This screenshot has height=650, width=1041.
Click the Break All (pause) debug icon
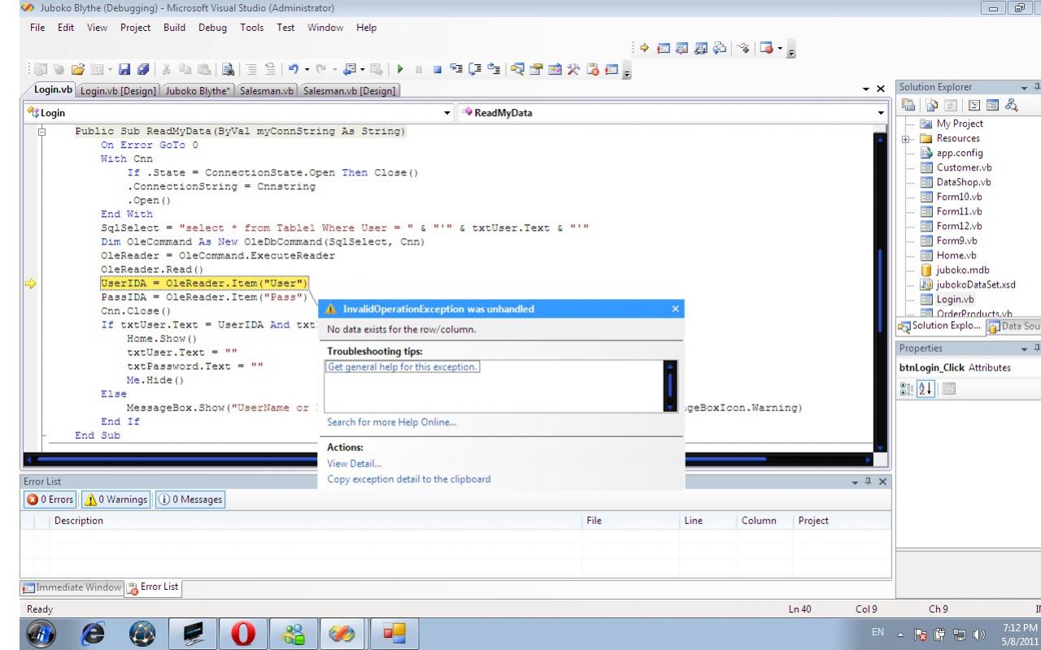click(419, 70)
